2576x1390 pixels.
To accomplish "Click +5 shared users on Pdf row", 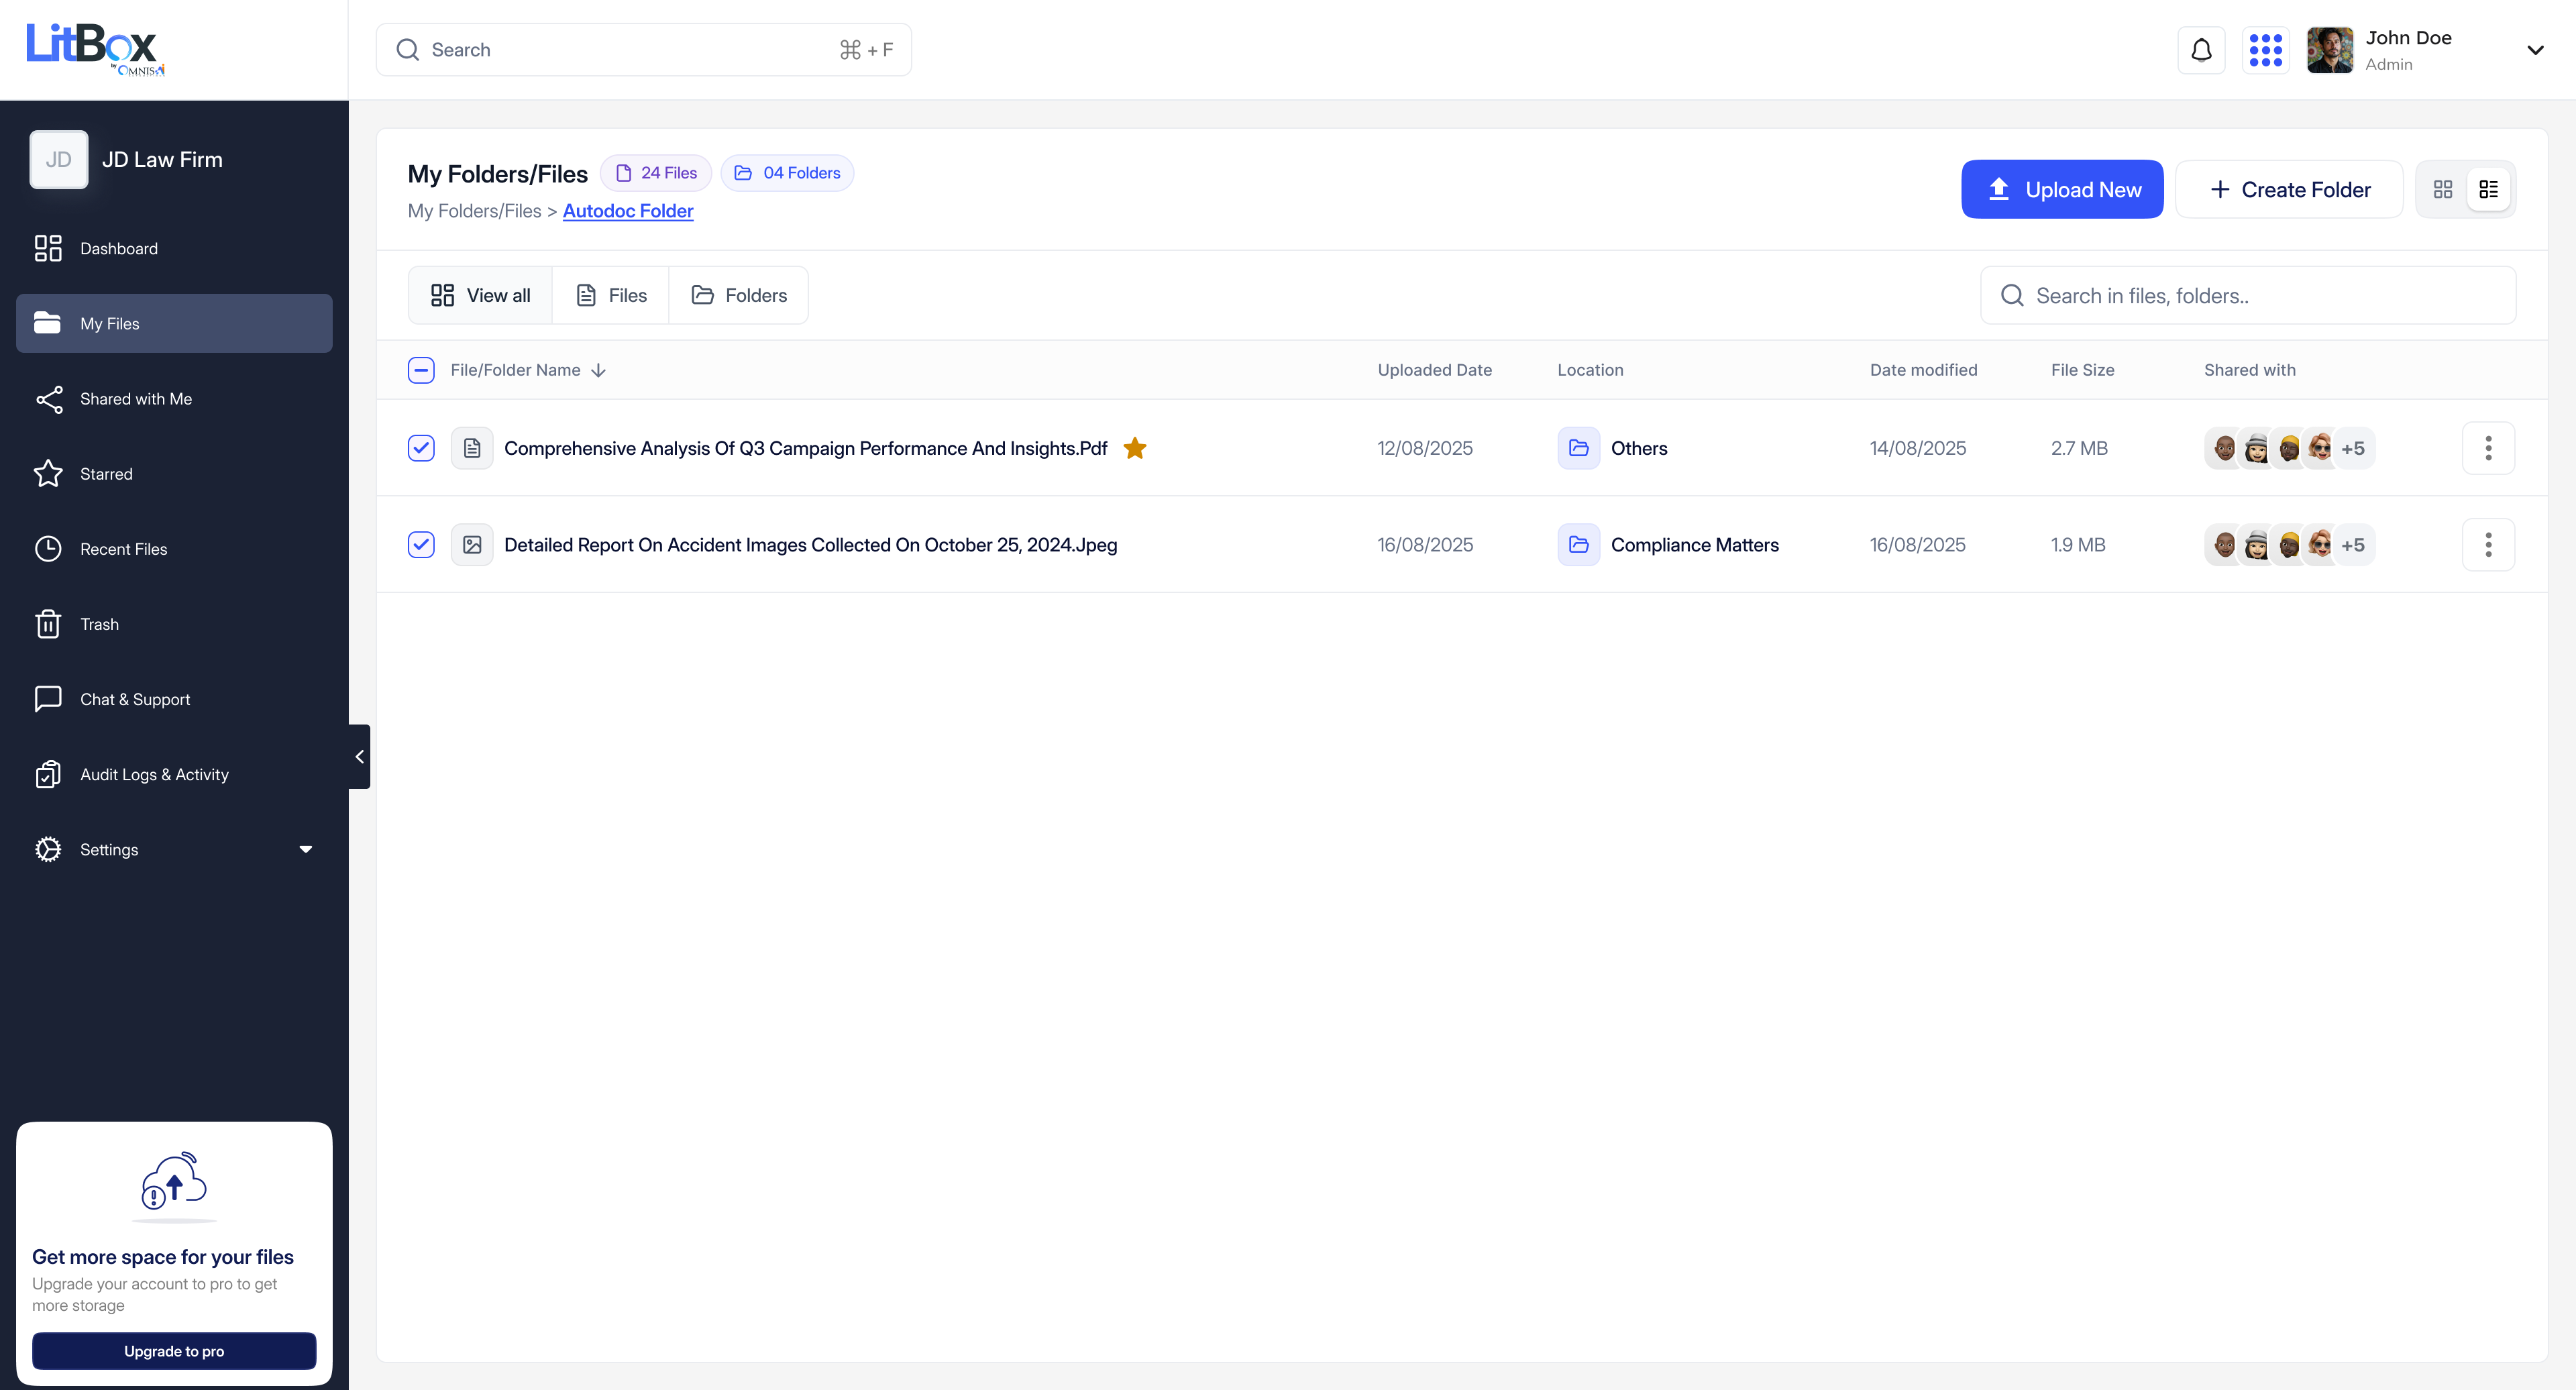I will point(2353,448).
